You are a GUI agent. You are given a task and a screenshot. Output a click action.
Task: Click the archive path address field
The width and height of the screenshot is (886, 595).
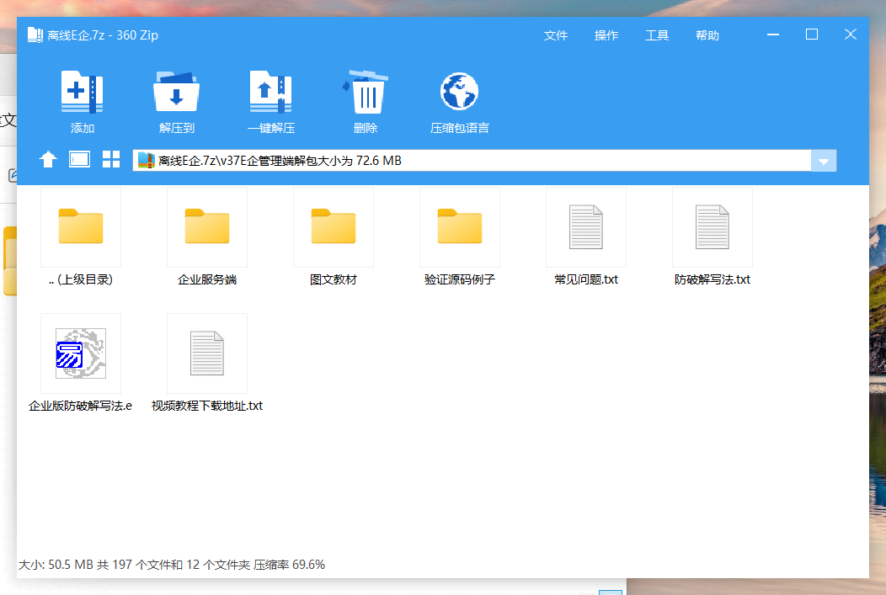click(472, 161)
